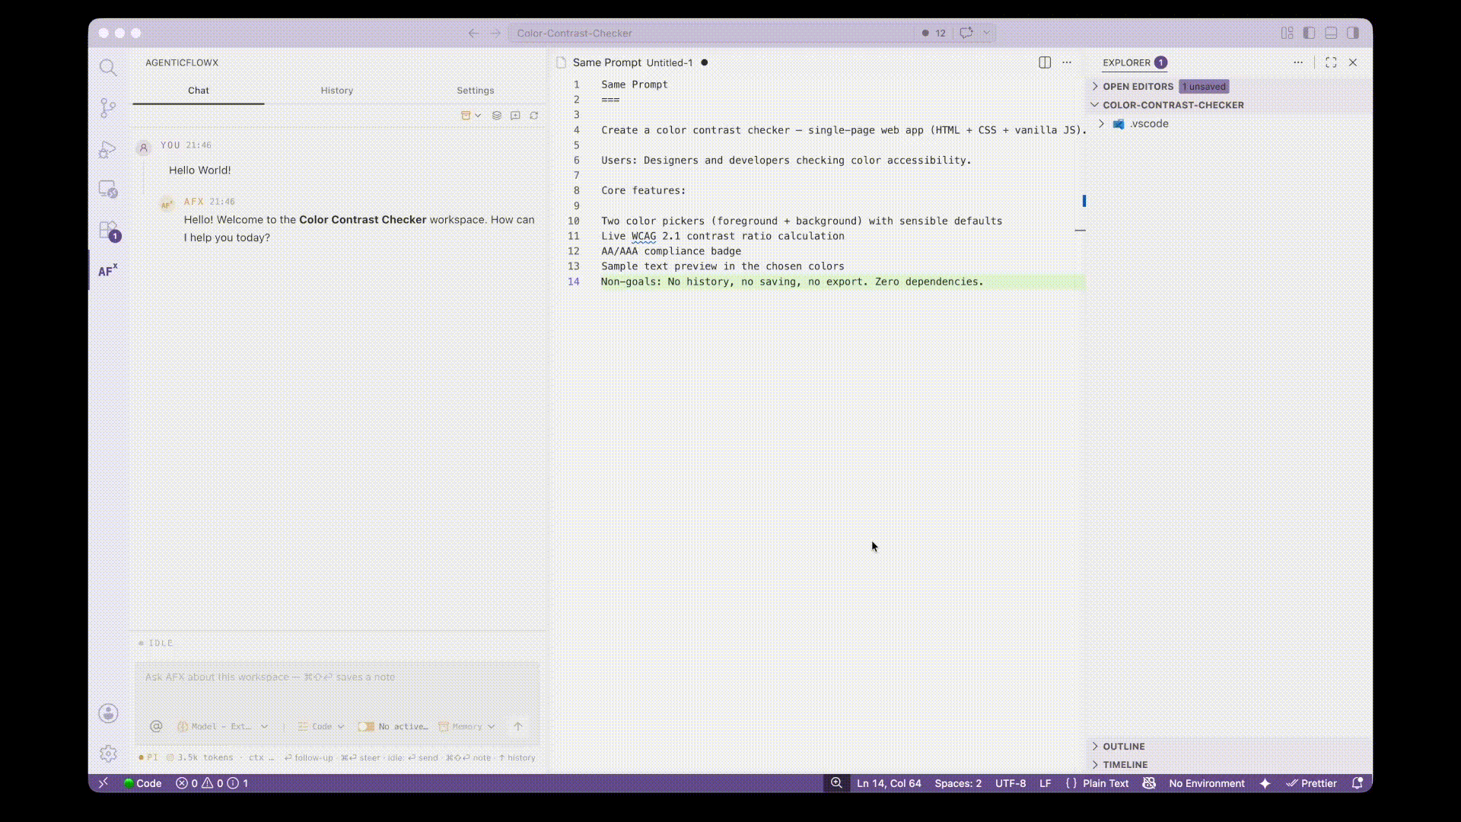The image size is (1461, 822).
Task: Open dropdown arrow next to title bar chat icon
Action: [987, 33]
